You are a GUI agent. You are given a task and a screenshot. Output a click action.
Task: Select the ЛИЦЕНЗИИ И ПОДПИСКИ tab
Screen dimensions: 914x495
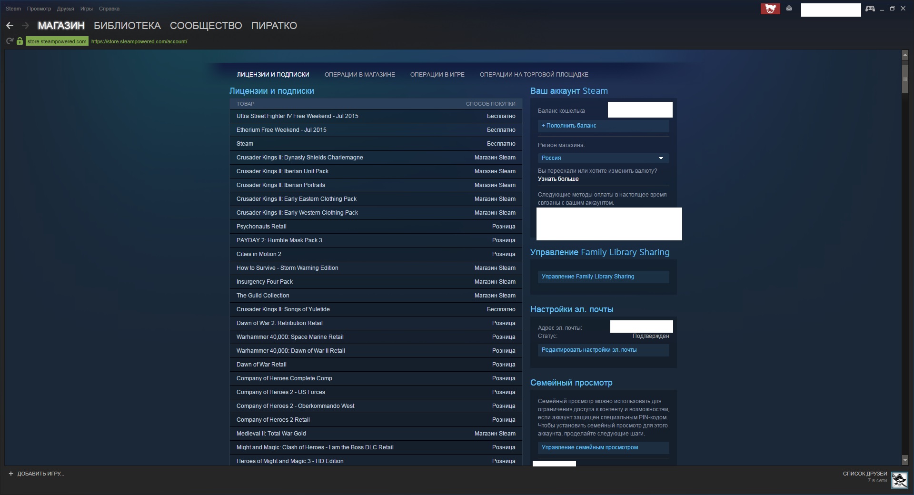(x=273, y=75)
